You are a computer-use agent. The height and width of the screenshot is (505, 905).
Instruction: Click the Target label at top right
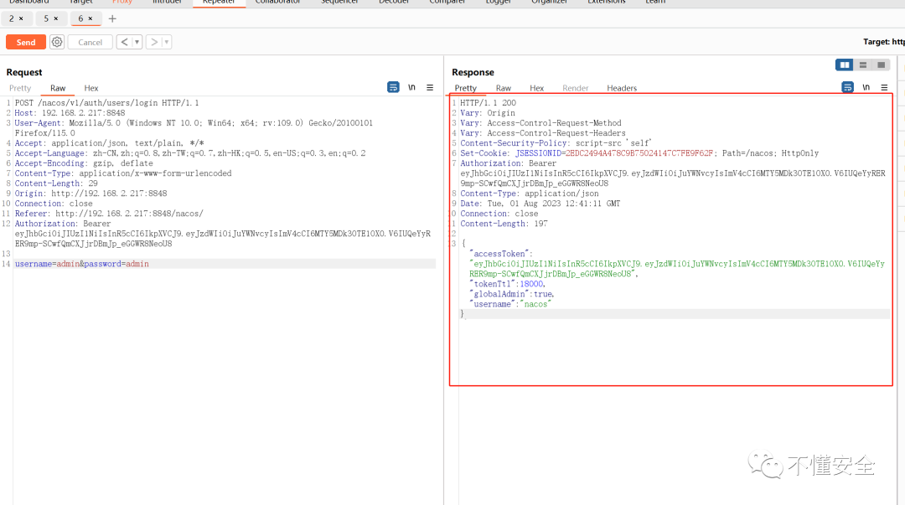(884, 42)
